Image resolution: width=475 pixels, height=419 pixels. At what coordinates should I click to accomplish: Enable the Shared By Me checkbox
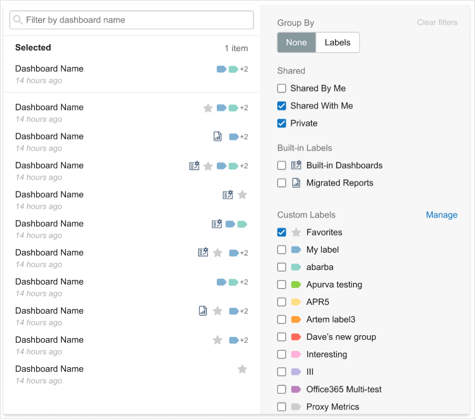(x=282, y=88)
